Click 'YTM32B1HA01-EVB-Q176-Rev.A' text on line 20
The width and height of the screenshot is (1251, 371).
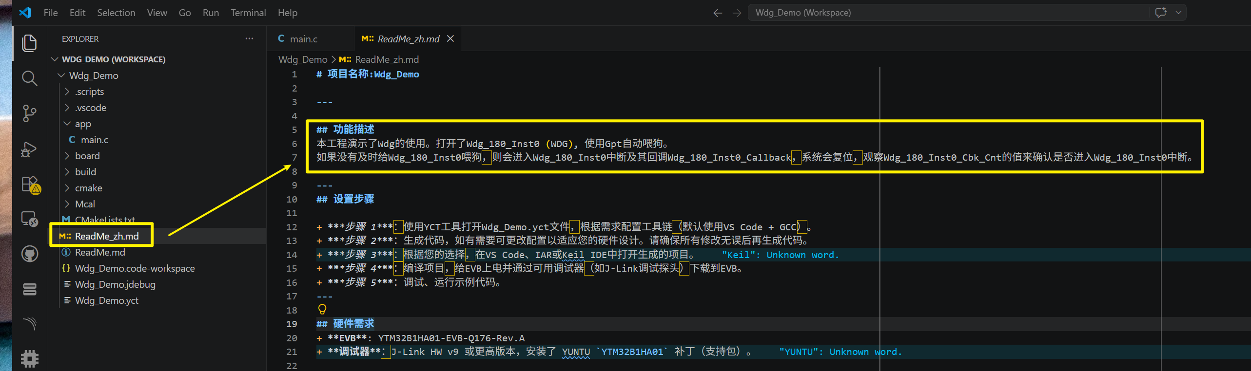pos(451,338)
